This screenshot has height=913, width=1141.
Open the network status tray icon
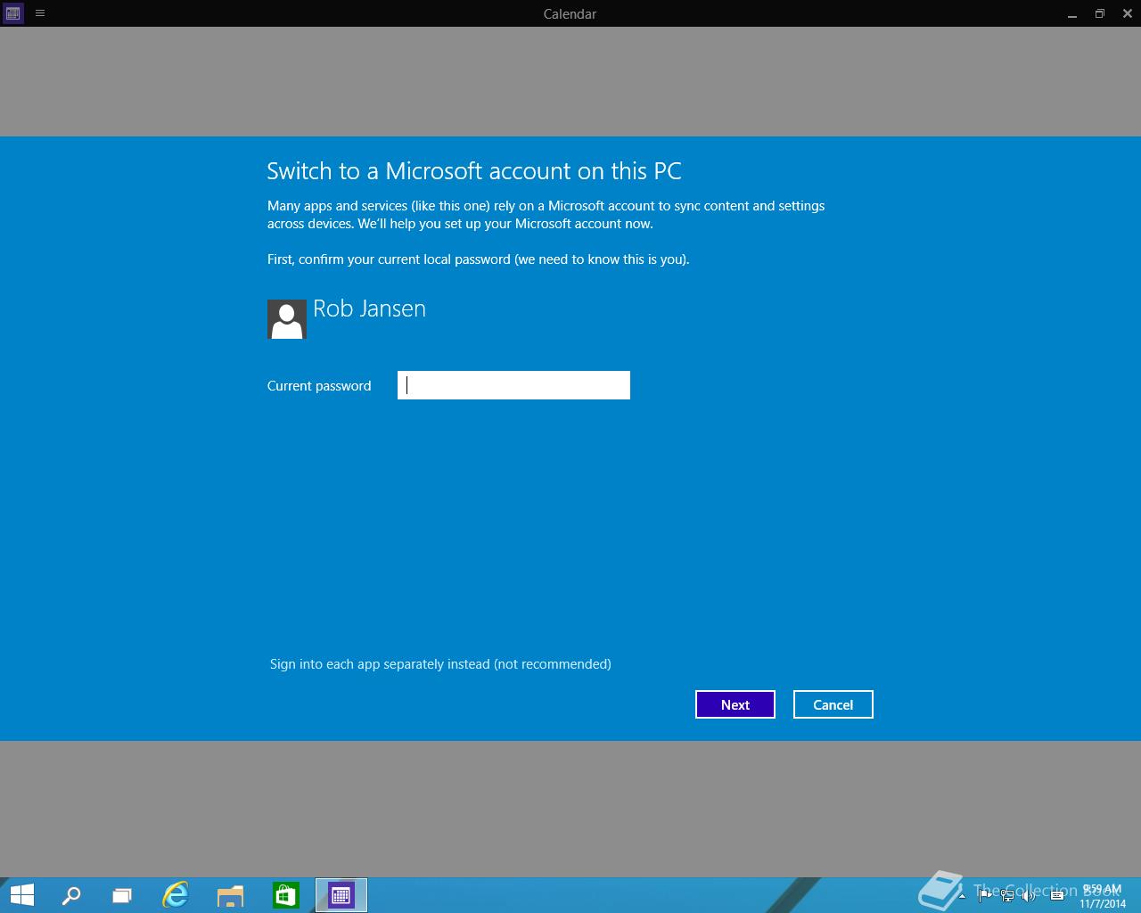pyautogui.click(x=1007, y=895)
